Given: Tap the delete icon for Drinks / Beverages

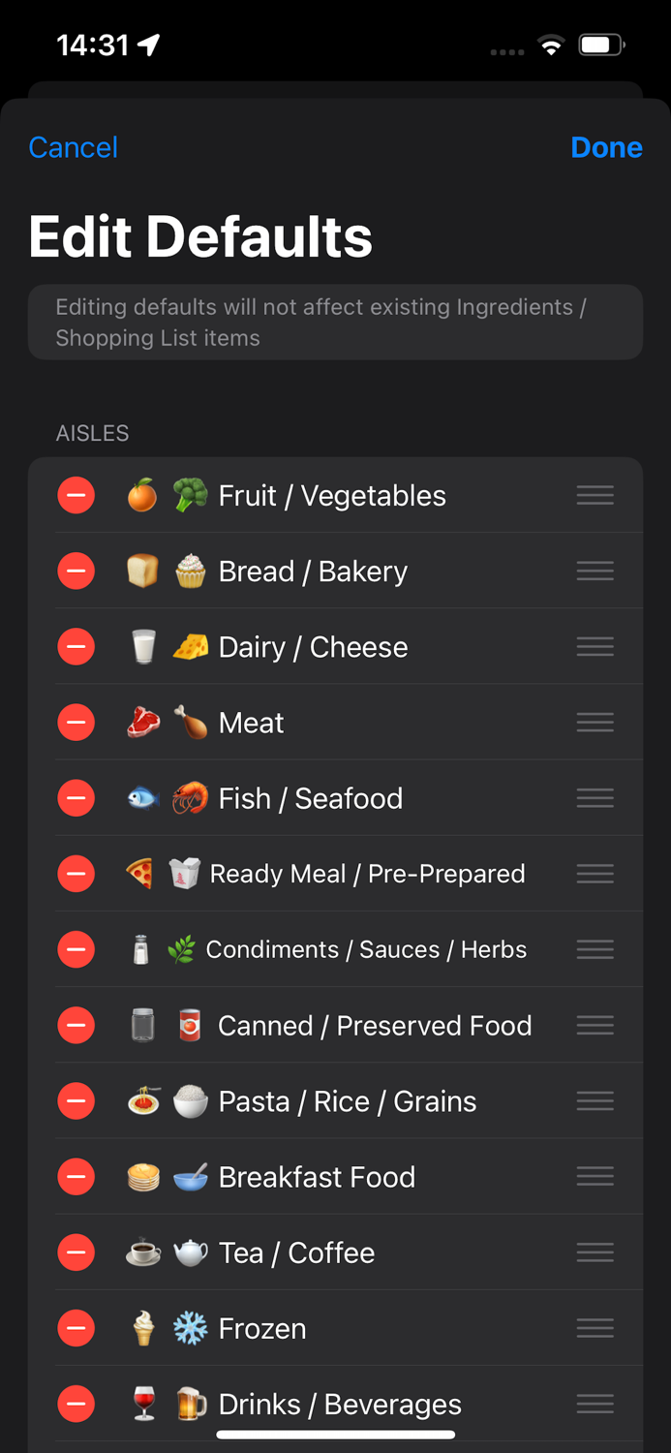Looking at the screenshot, I should pyautogui.click(x=76, y=1404).
